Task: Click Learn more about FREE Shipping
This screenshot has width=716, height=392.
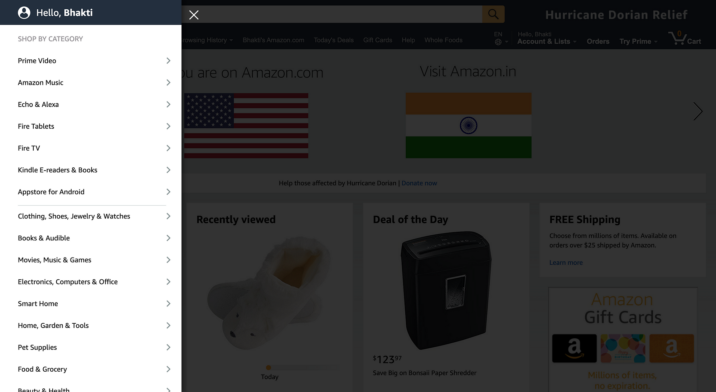Action: [566, 262]
